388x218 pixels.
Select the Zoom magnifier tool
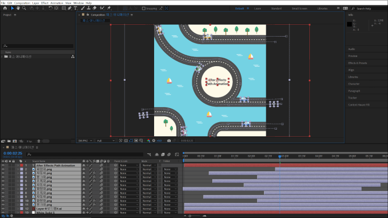point(24,8)
